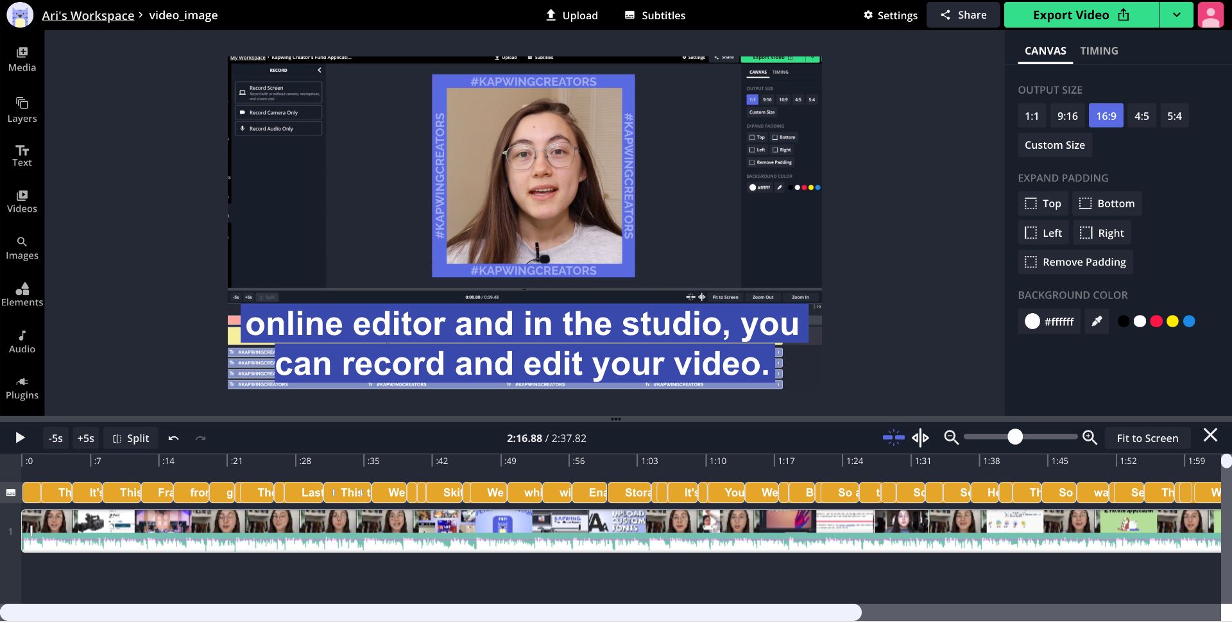Image resolution: width=1232 pixels, height=623 pixels.
Task: Open the background color hex picker
Action: pyautogui.click(x=1049, y=321)
